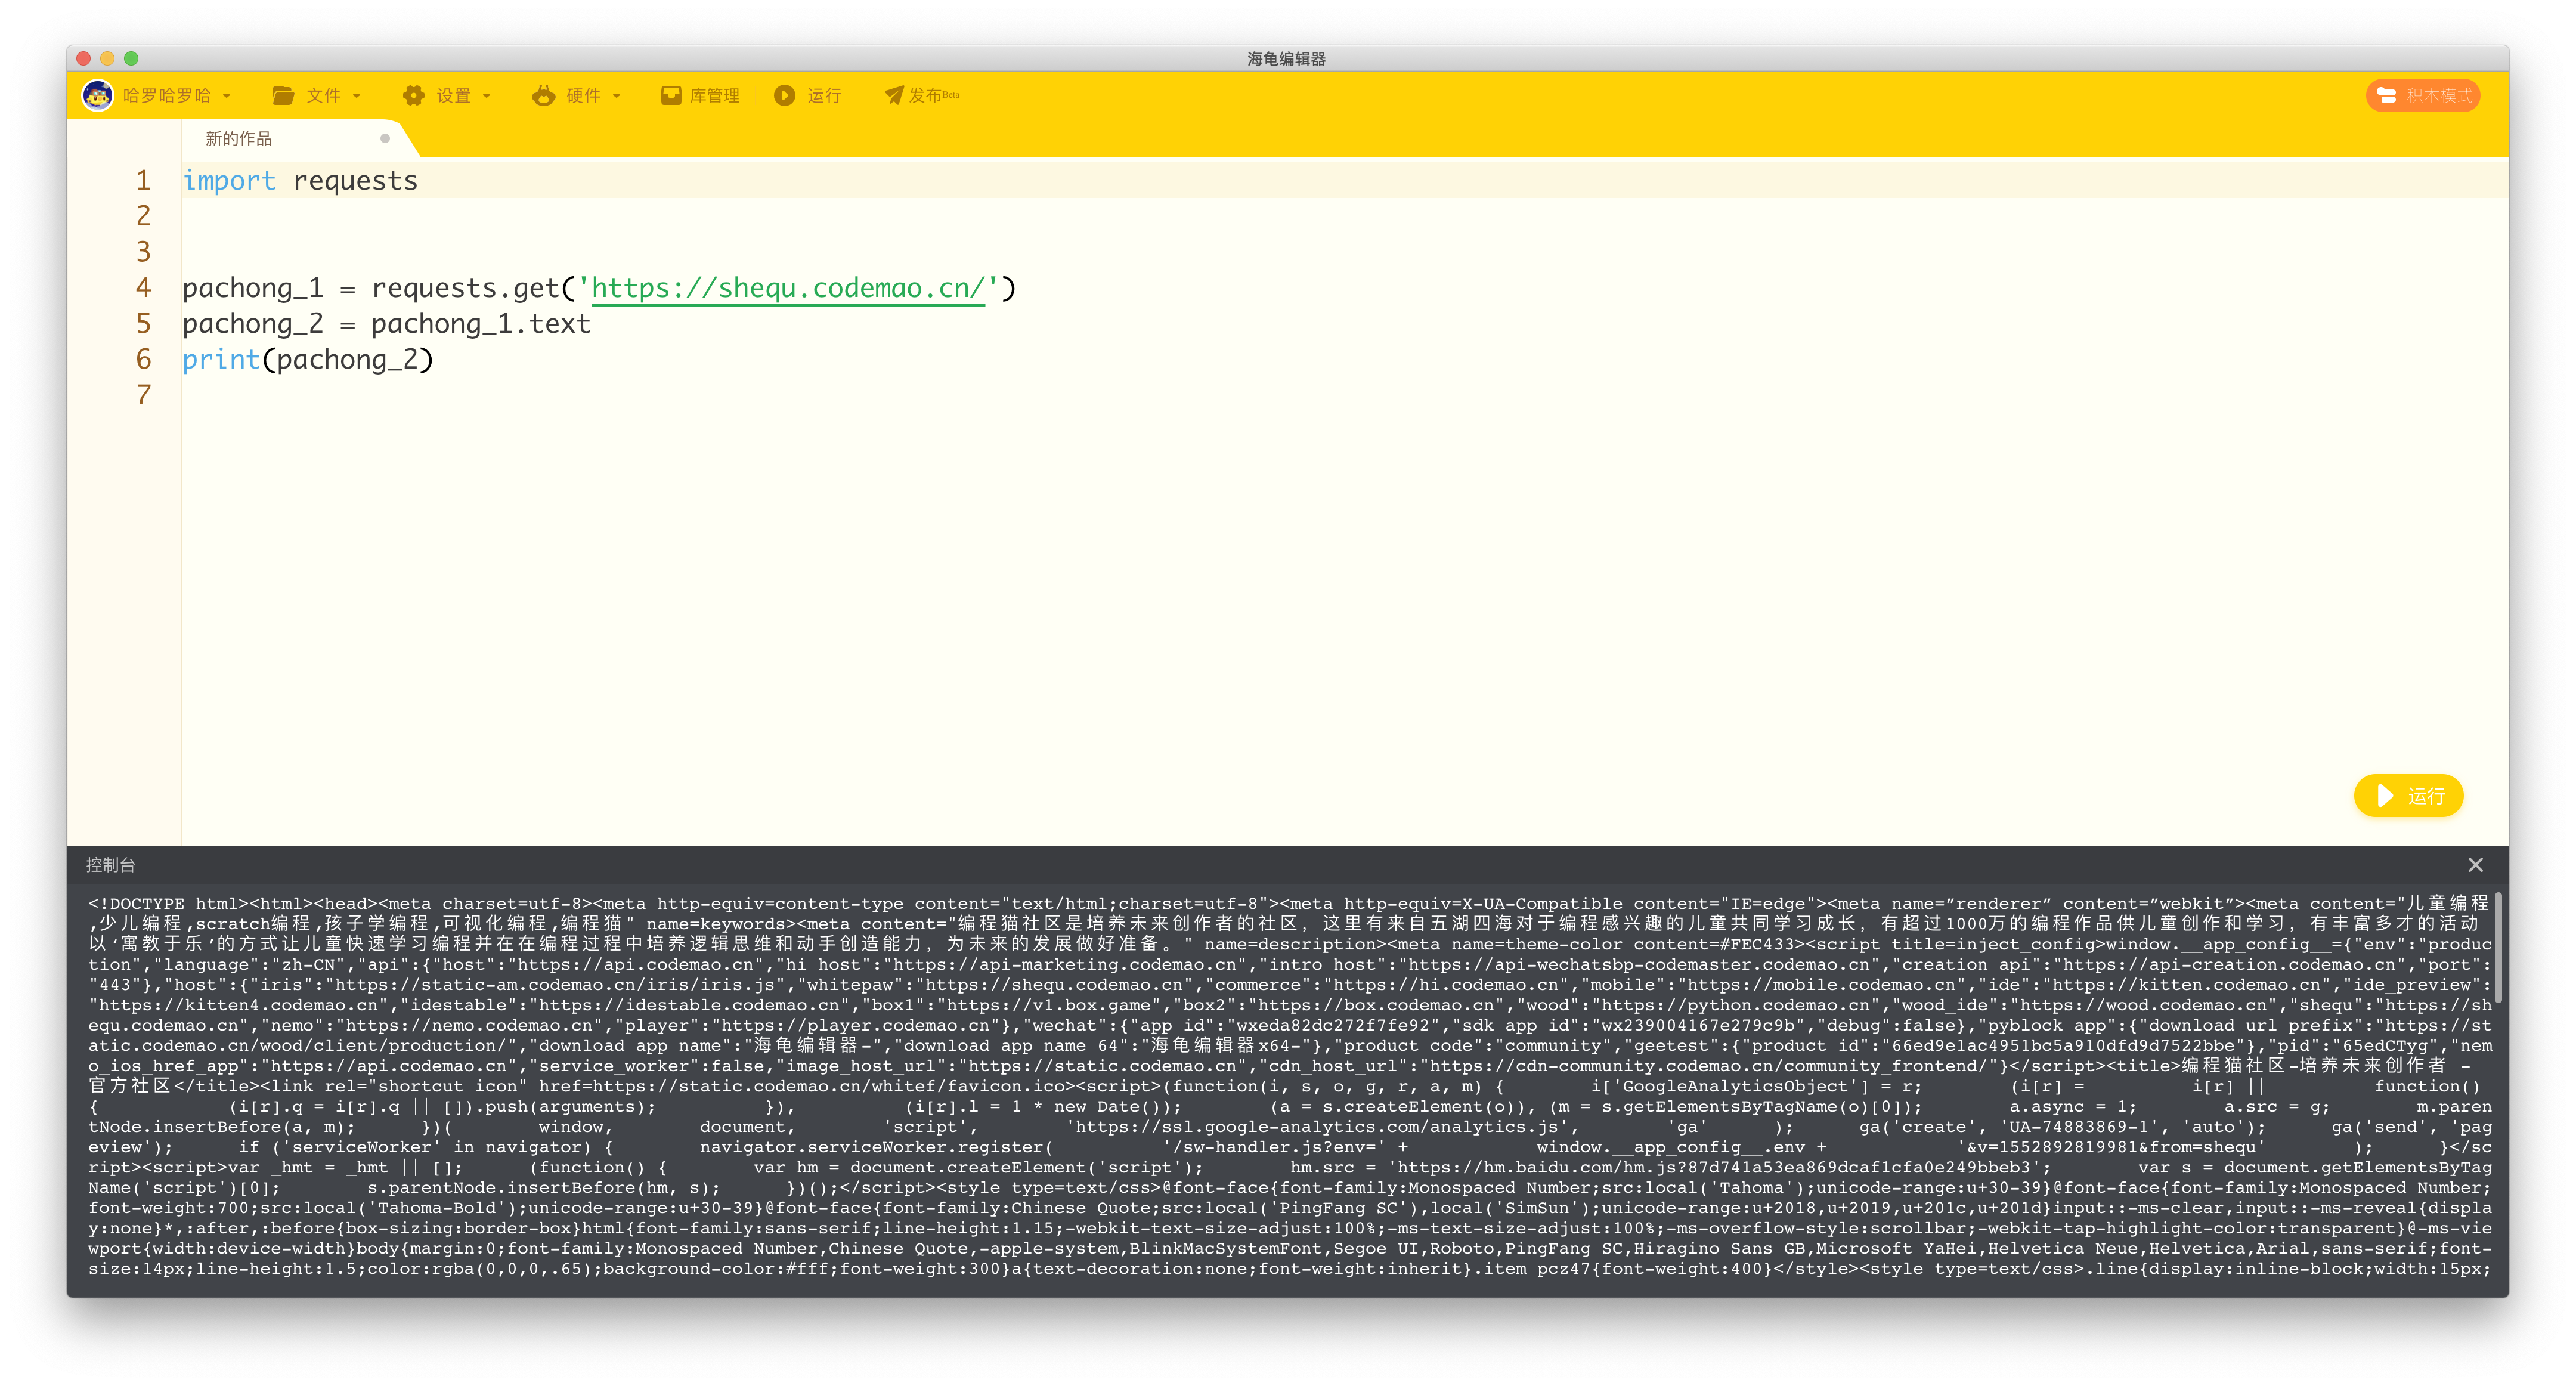Image resolution: width=2576 pixels, height=1386 pixels.
Task: Select the 新的作品 tab
Action: [239, 139]
